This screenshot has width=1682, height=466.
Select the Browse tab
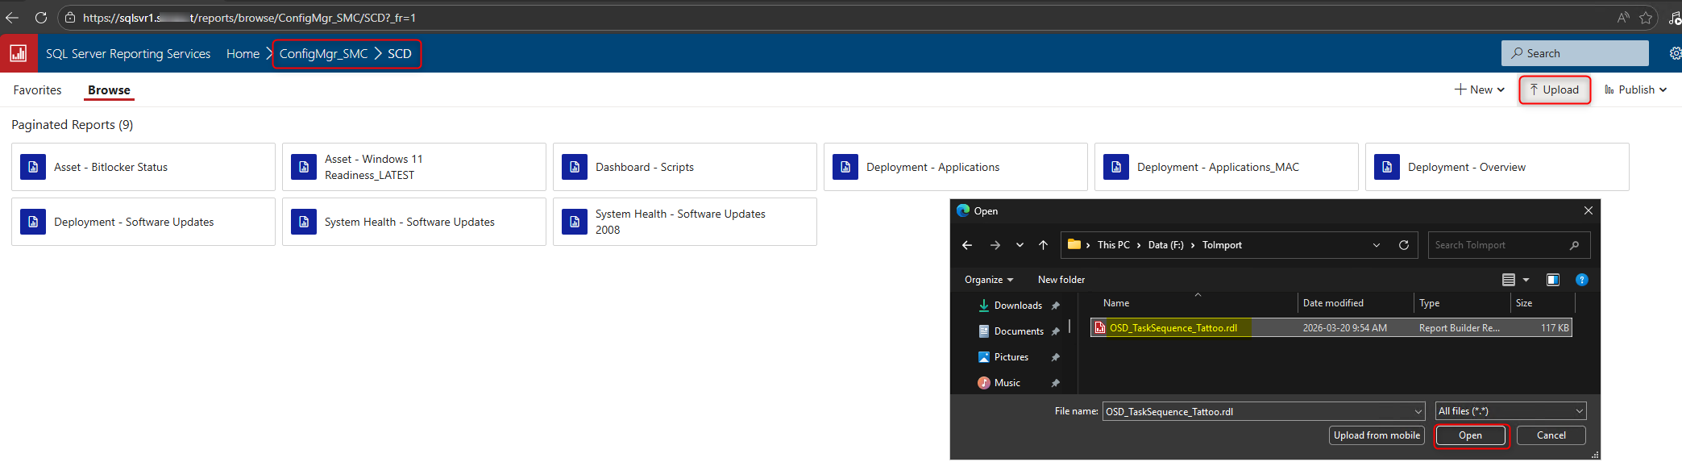pos(109,90)
